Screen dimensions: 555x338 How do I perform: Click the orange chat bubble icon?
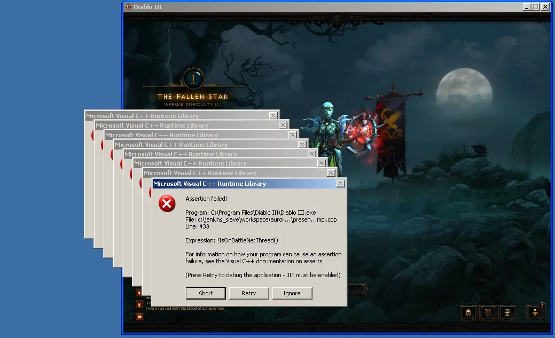(x=139, y=316)
